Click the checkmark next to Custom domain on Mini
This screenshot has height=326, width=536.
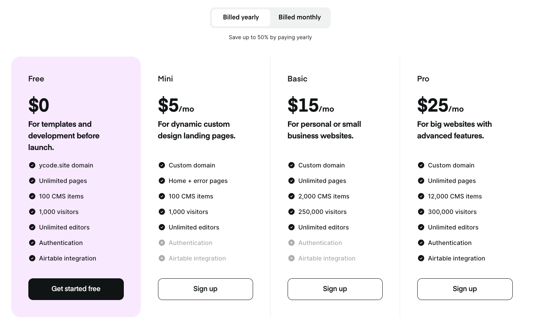click(162, 165)
